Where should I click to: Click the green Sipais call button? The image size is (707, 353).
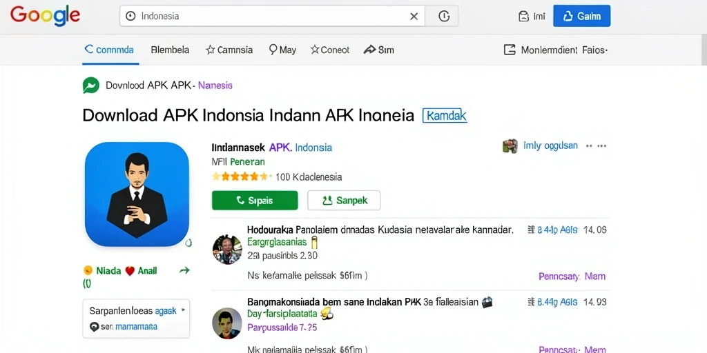255,201
